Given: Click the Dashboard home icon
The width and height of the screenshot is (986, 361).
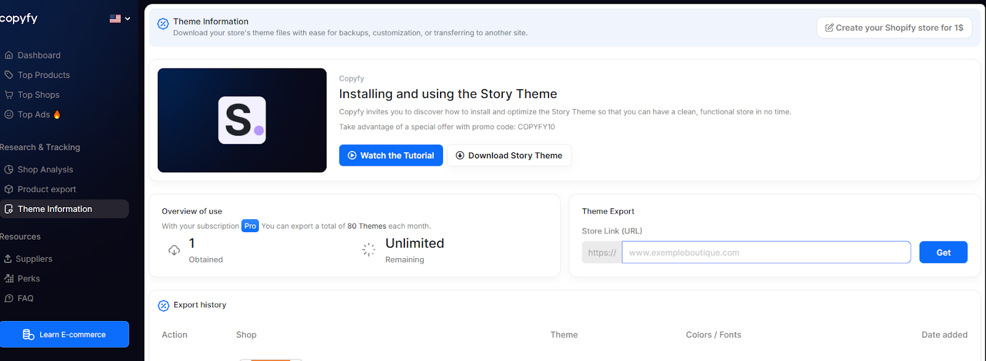Looking at the screenshot, I should point(9,55).
